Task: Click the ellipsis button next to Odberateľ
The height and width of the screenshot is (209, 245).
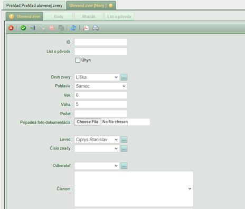Action: point(124,166)
